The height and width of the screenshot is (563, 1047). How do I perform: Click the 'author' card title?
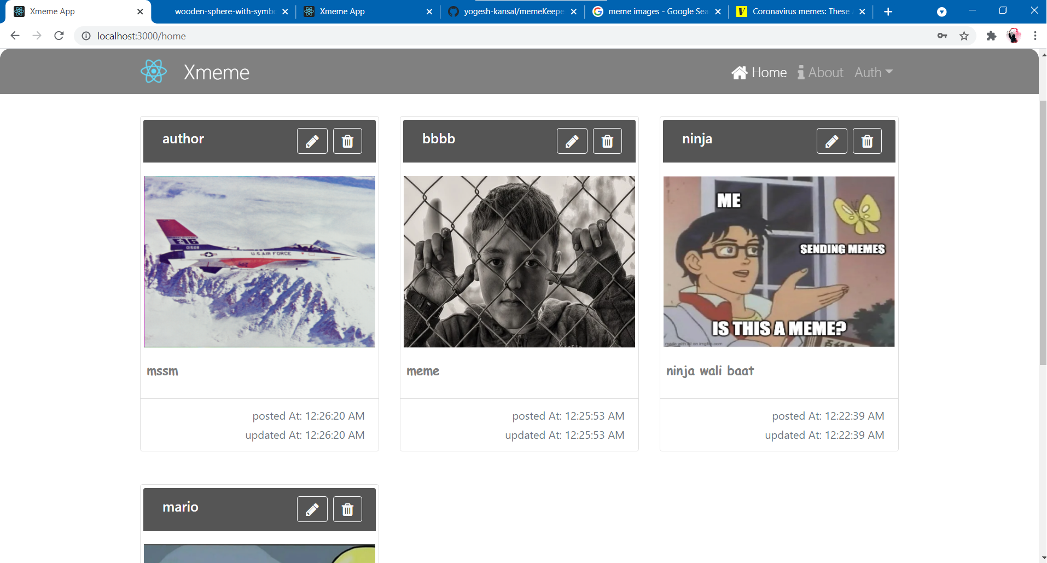coord(183,139)
